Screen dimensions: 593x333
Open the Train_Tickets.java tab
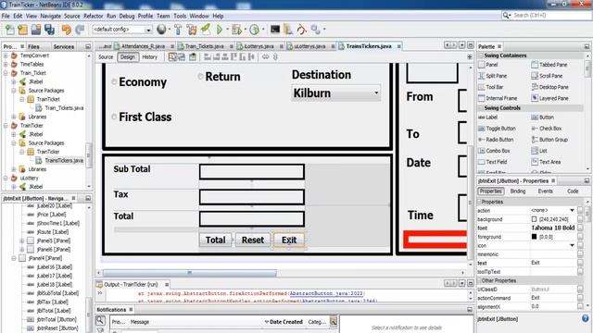click(x=204, y=46)
